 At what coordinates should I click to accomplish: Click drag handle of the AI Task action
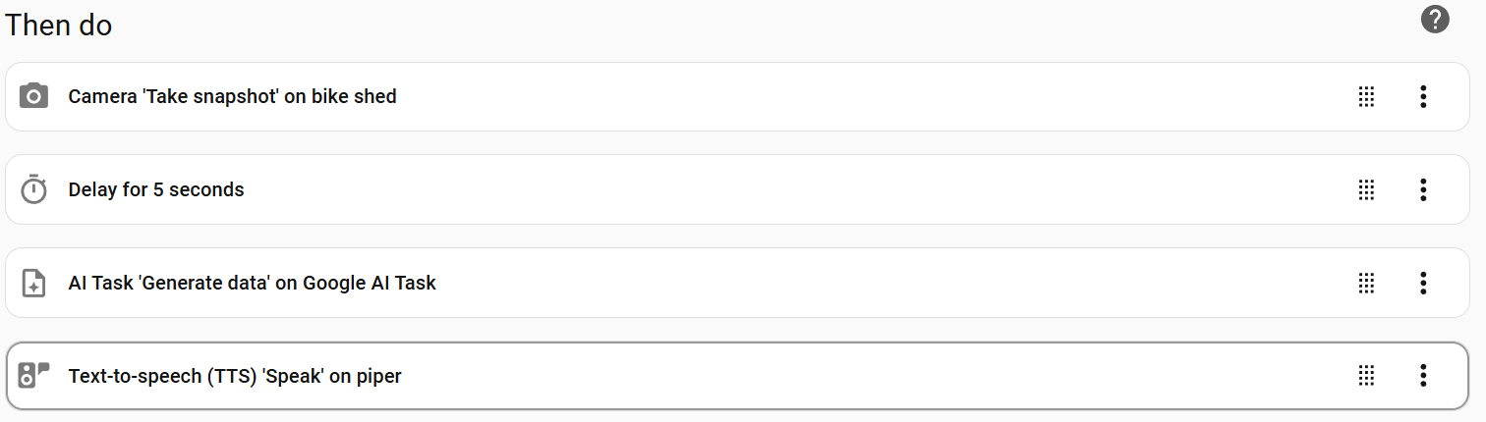tap(1365, 283)
